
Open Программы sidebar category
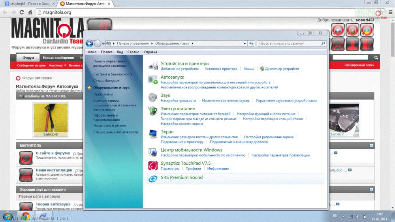tap(103, 94)
